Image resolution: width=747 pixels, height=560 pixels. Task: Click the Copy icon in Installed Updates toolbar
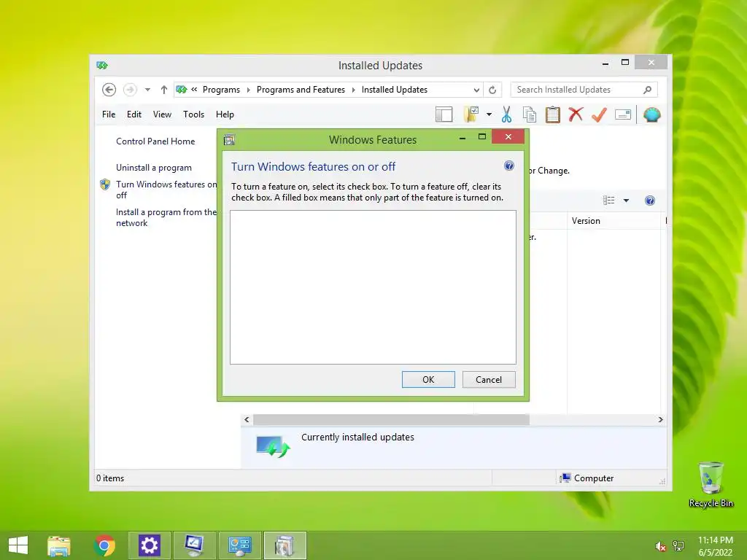click(530, 114)
